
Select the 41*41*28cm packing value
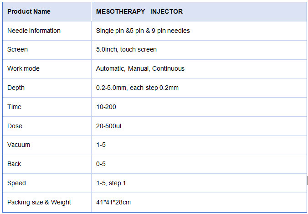click(x=113, y=202)
